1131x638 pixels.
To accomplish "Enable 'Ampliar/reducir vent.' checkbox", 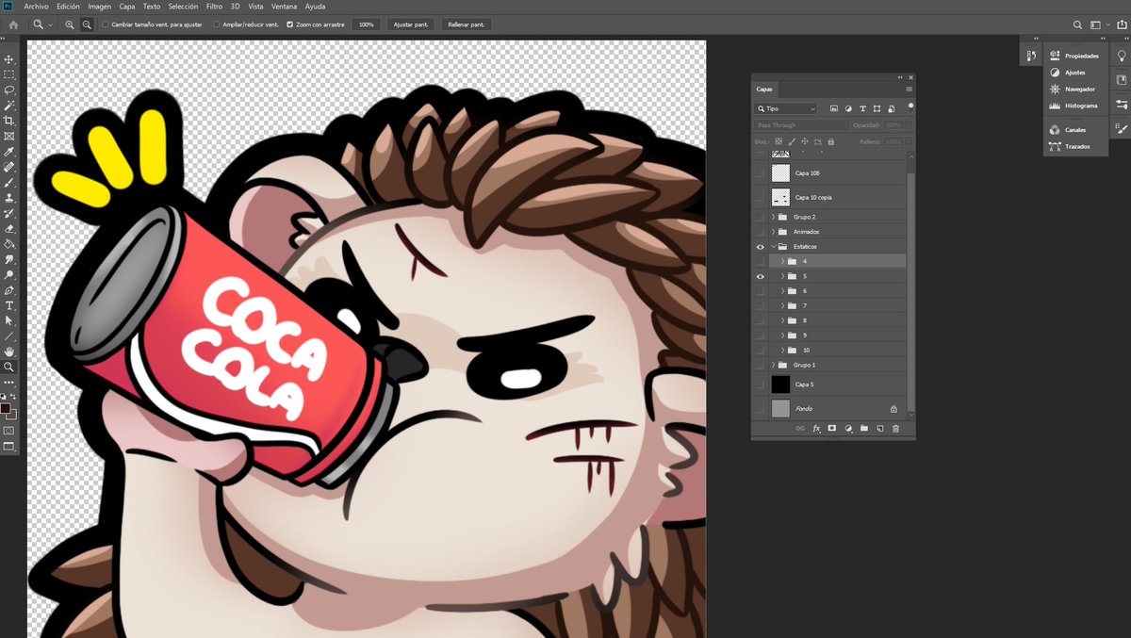I will pyautogui.click(x=217, y=25).
